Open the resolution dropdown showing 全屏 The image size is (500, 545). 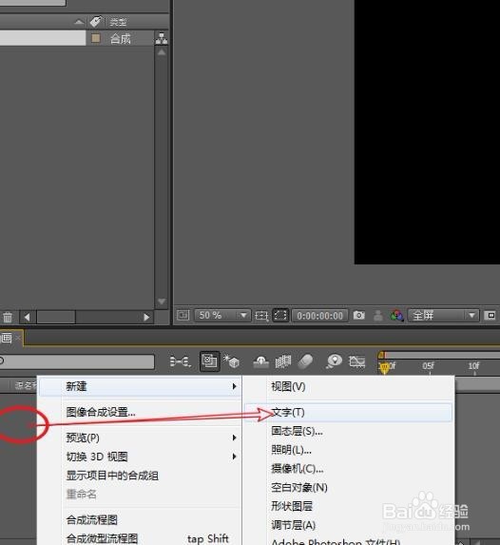pyautogui.click(x=443, y=315)
